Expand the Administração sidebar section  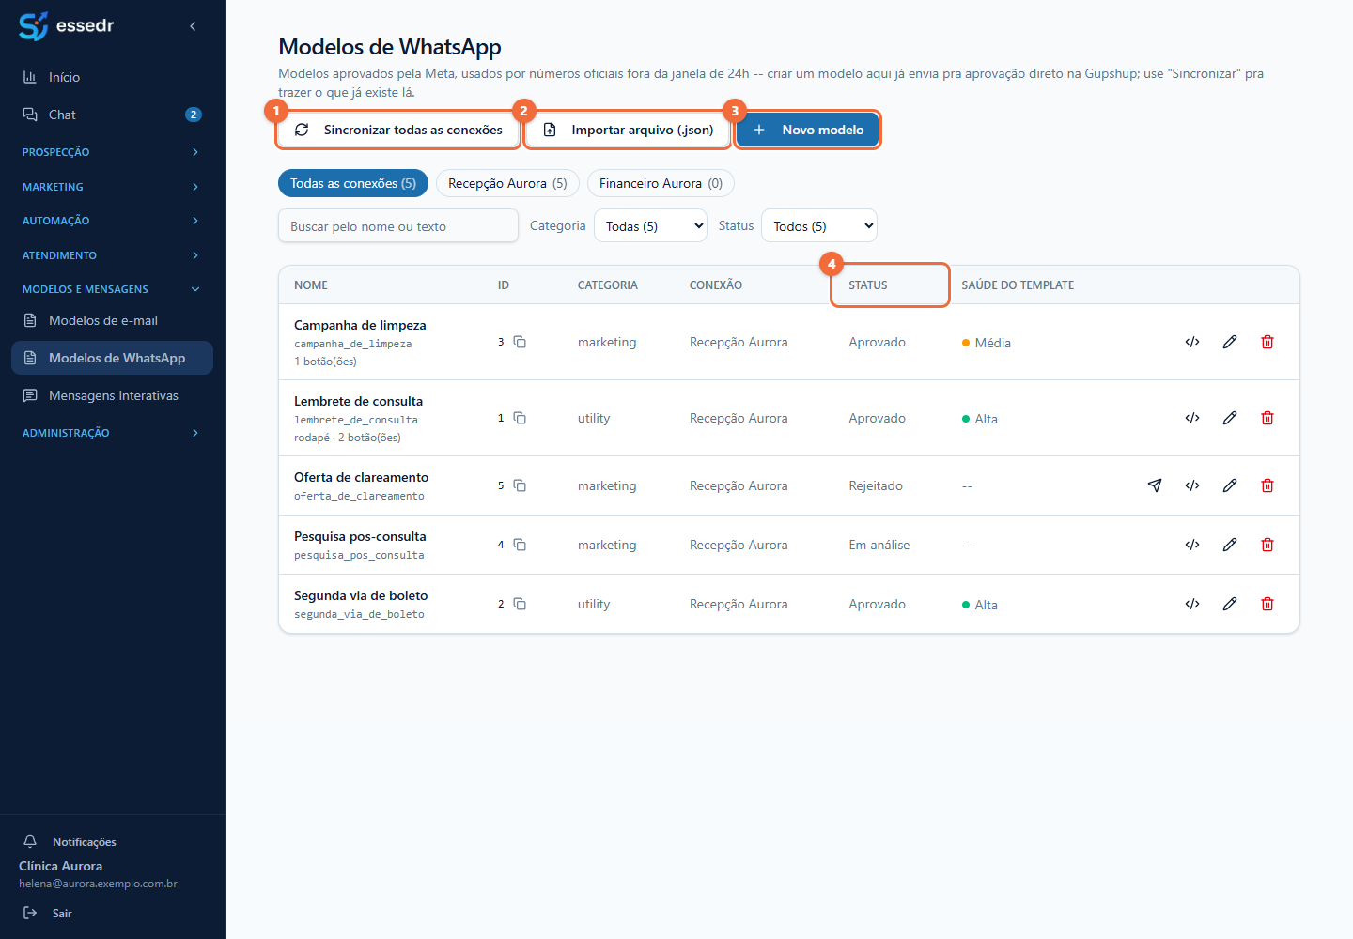pyautogui.click(x=112, y=433)
